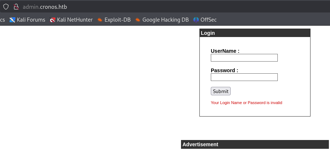This screenshot has height=151, width=330.
Task: Open site info via the padlock icon
Action: pyautogui.click(x=15, y=7)
